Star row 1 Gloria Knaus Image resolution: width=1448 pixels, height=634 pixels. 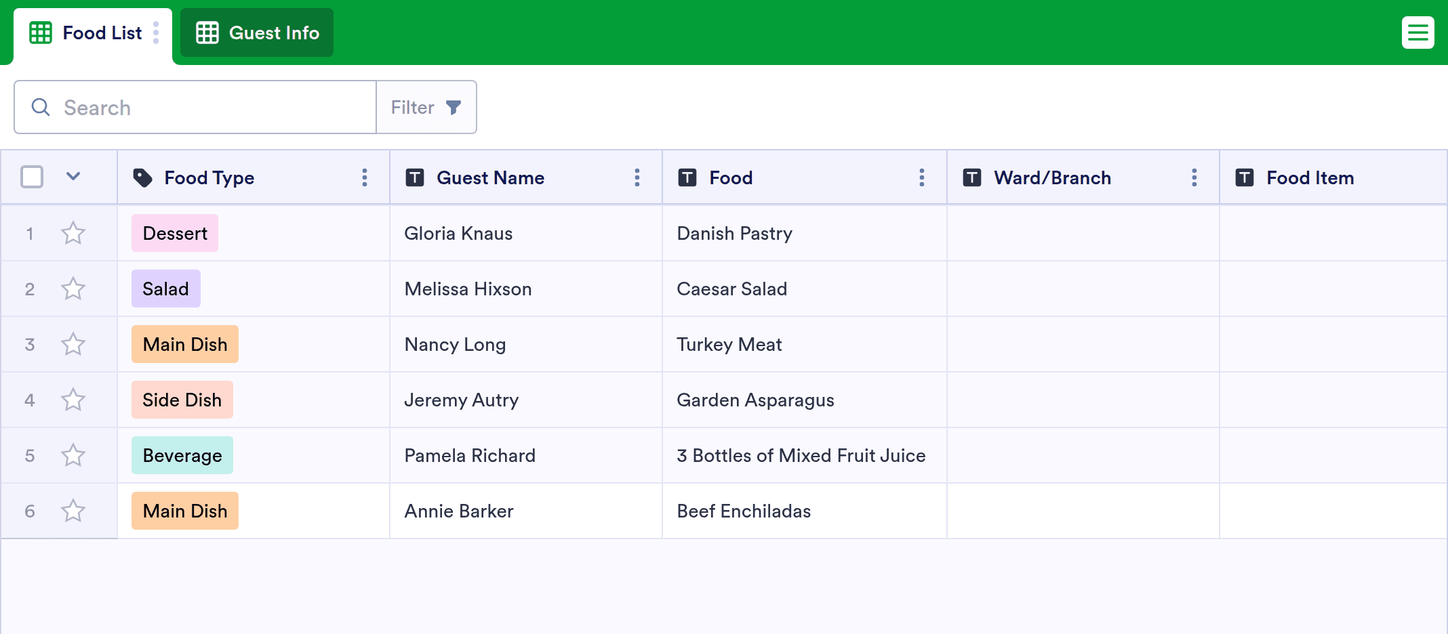coord(73,234)
